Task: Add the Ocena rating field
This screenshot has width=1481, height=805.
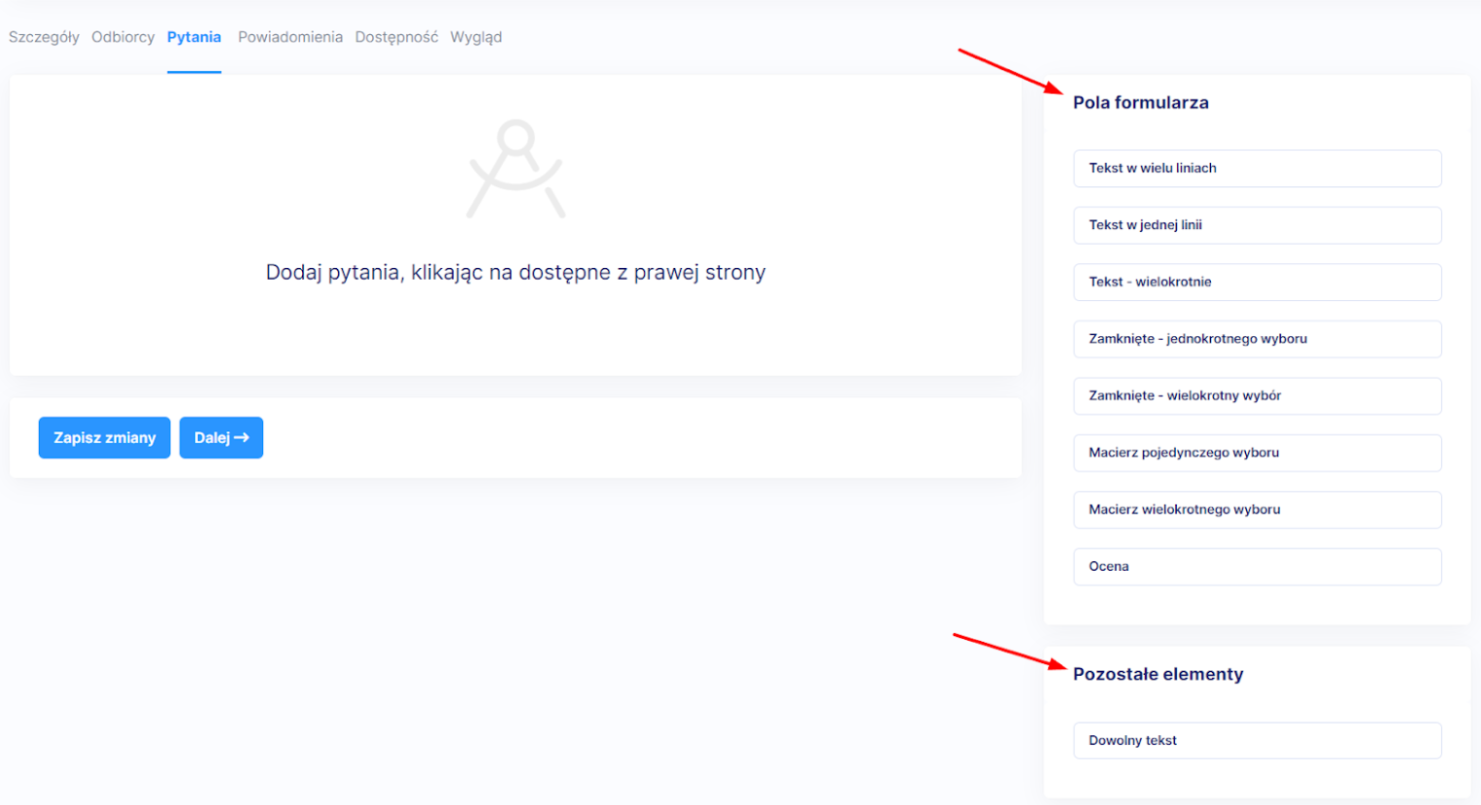Action: pyautogui.click(x=1257, y=567)
